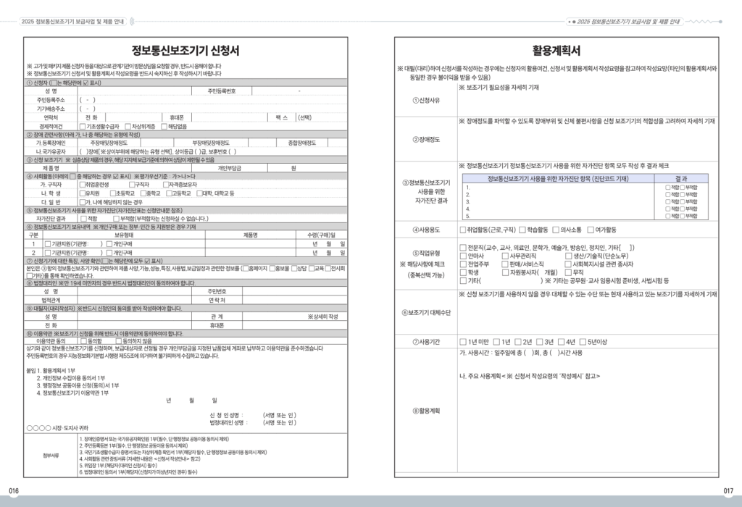Image resolution: width=742 pixels, height=507 pixels.
Task: Click the 법정대리인 성명 signature line
Action: [x=253, y=423]
